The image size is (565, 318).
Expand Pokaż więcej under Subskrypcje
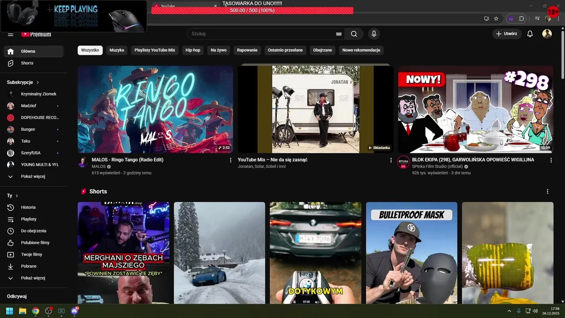pyautogui.click(x=34, y=176)
